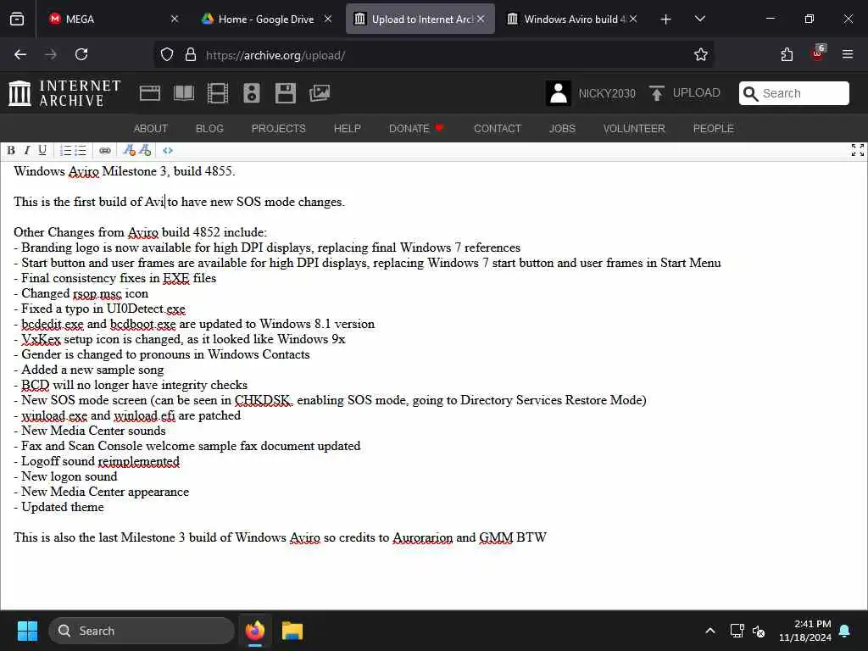Viewport: 868px width, 651px height.
Task: Insert a hyperlink via link icon
Action: click(x=104, y=151)
